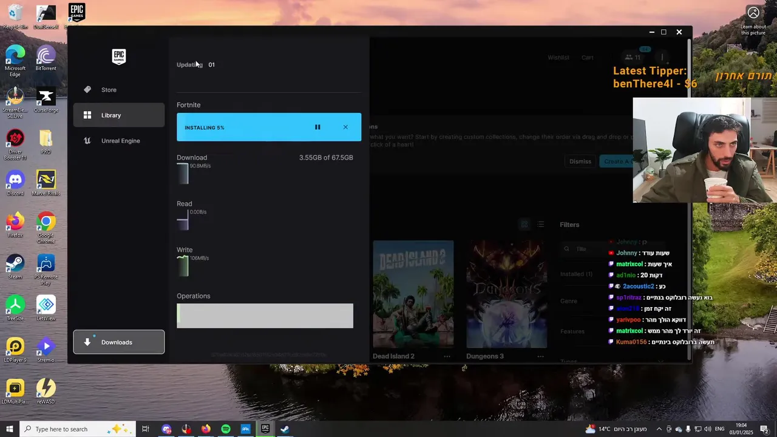Viewport: 777px width, 437px height.
Task: Click the Operations progress graph
Action: pyautogui.click(x=265, y=316)
